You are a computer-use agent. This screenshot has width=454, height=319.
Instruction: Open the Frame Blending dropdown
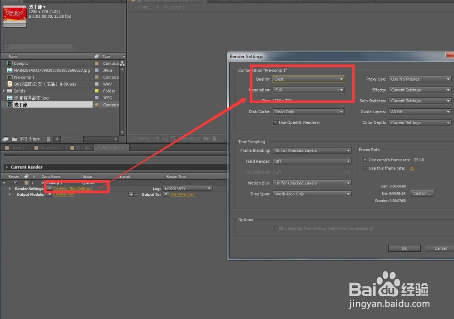(x=312, y=150)
